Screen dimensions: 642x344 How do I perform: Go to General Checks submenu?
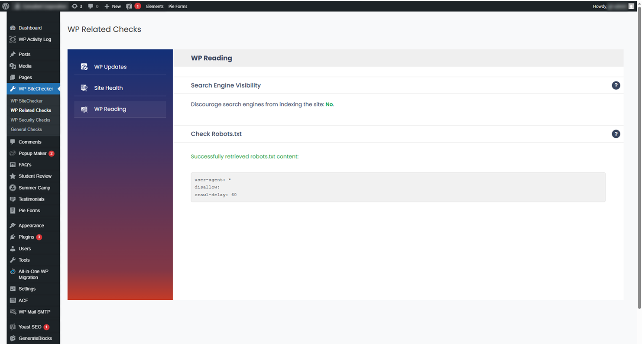coord(26,130)
